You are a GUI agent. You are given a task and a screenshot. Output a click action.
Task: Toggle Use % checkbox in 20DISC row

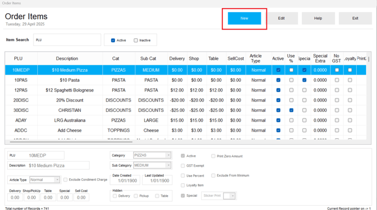pos(291,100)
